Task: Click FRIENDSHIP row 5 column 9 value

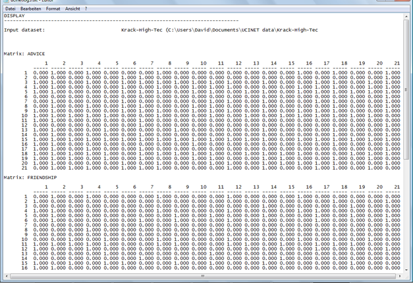Action: [182, 215]
